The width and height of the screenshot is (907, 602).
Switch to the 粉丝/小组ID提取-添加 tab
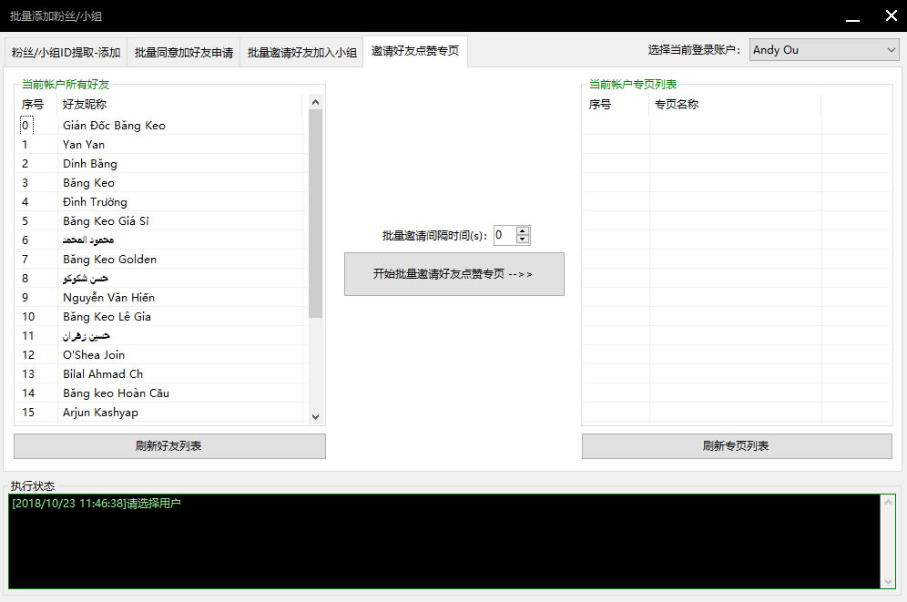click(x=66, y=53)
